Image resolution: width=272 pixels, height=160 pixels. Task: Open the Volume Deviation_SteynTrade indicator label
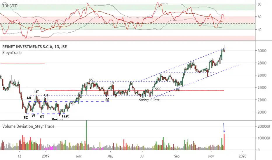click(28, 126)
